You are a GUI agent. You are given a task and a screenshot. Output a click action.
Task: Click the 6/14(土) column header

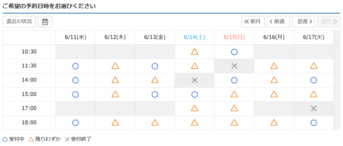click(195, 37)
